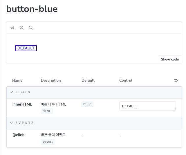Click the Default column header
The height and width of the screenshot is (155, 186).
[x=88, y=81]
